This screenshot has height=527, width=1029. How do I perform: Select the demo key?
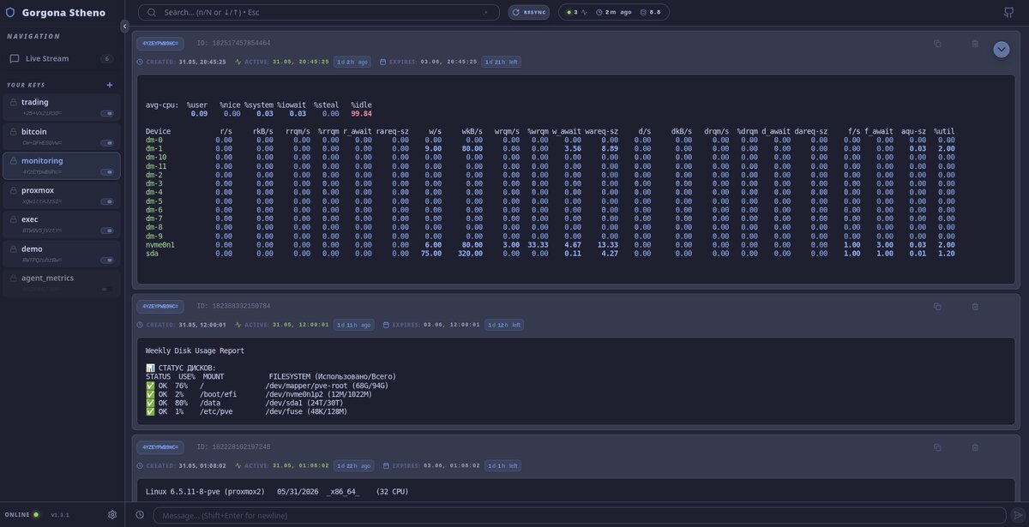[62, 254]
